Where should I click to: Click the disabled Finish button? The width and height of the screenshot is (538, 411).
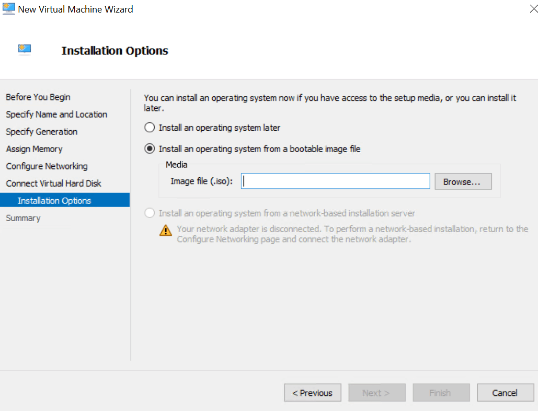coord(441,393)
